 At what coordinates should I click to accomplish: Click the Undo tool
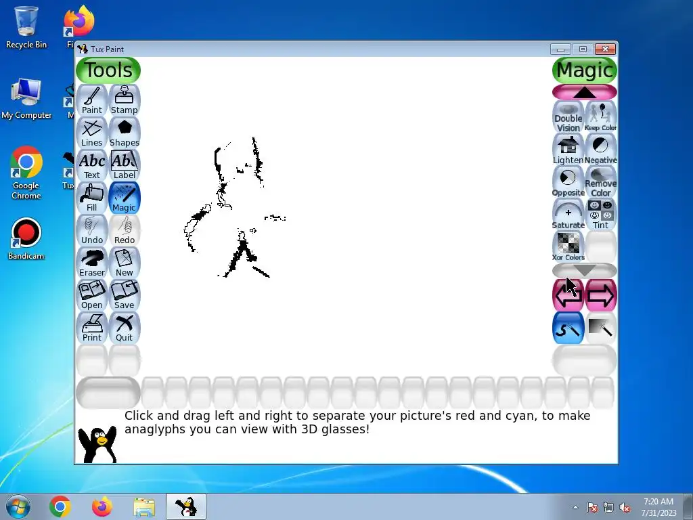[92, 230]
